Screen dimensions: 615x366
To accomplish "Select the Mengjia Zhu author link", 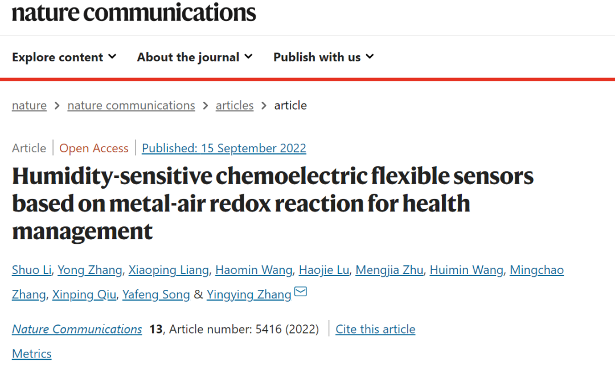I will tap(389, 270).
